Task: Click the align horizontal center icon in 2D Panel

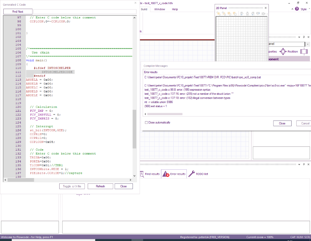Action: [x=247, y=13]
